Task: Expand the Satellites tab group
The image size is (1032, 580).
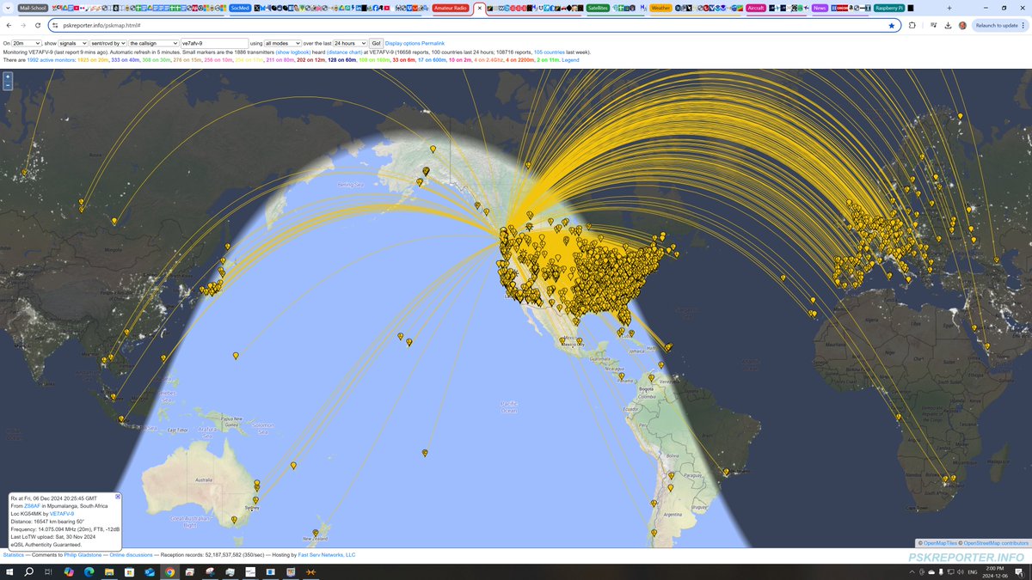Action: click(x=598, y=8)
